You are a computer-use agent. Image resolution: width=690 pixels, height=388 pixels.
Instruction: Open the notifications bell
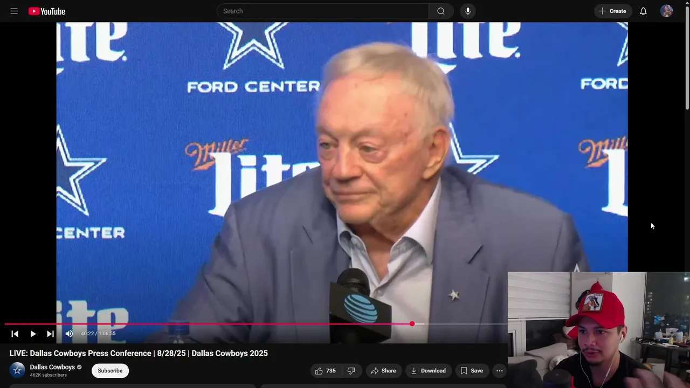pos(643,11)
